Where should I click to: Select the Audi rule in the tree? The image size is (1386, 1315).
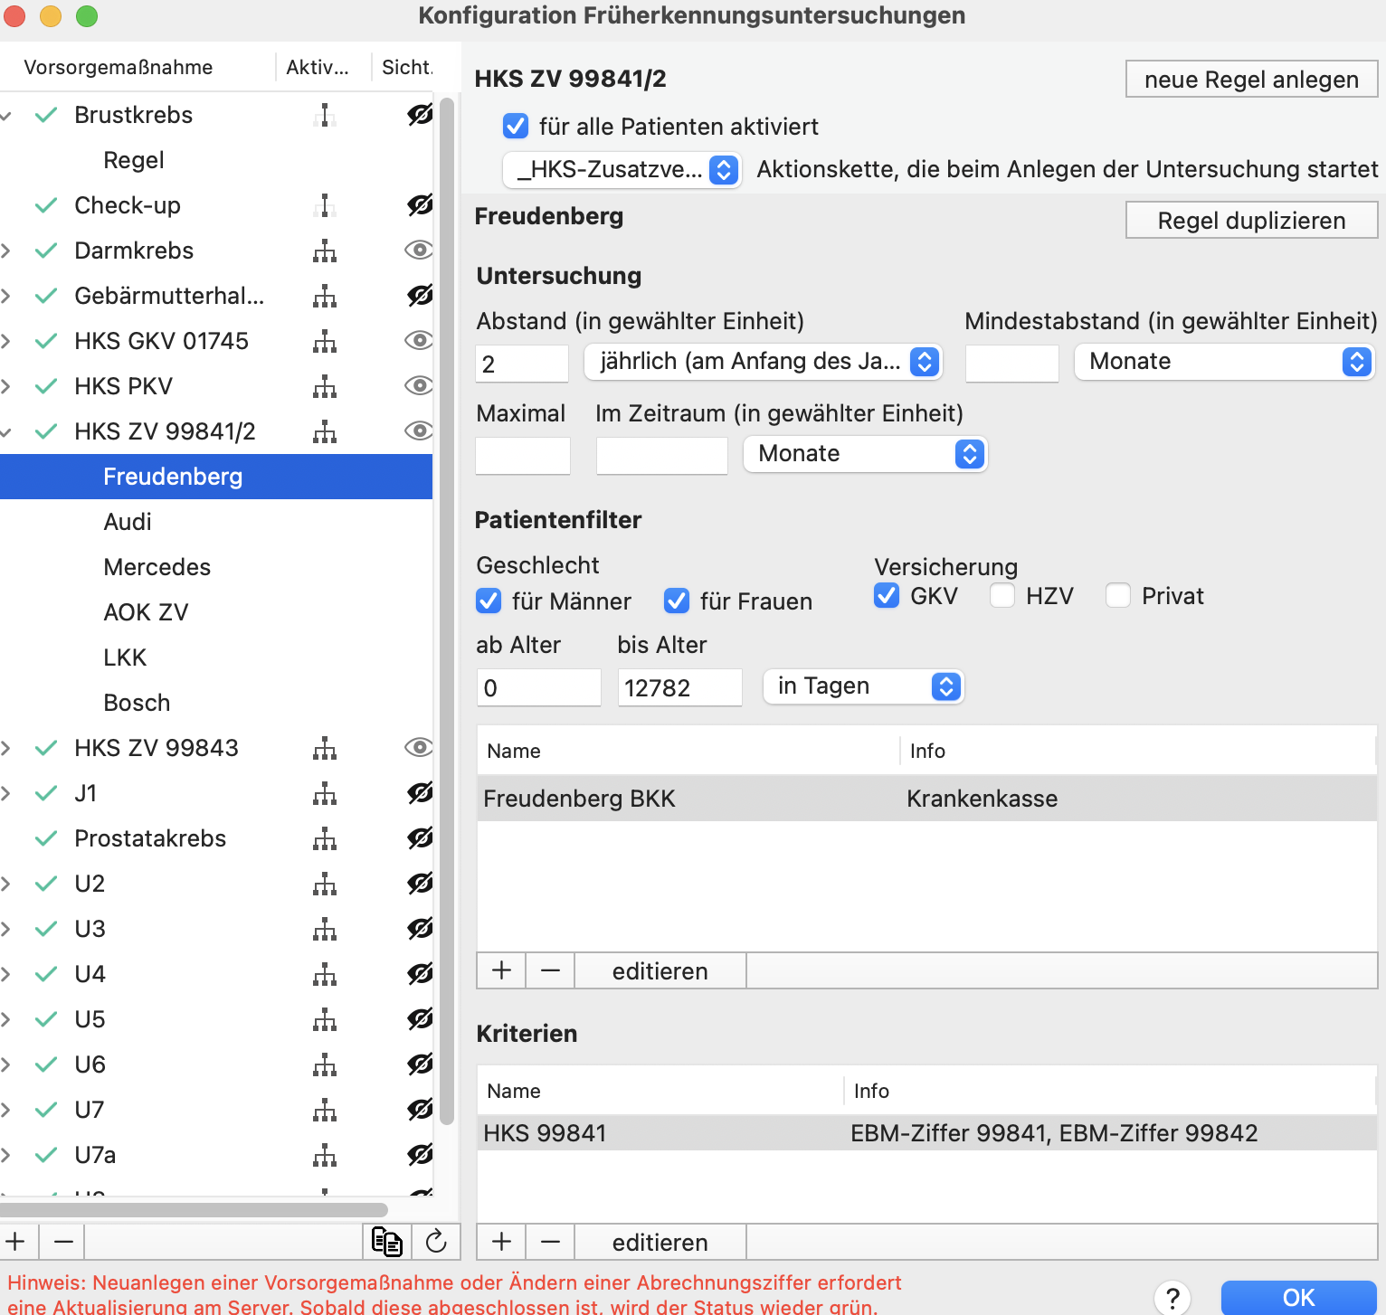coord(128,522)
